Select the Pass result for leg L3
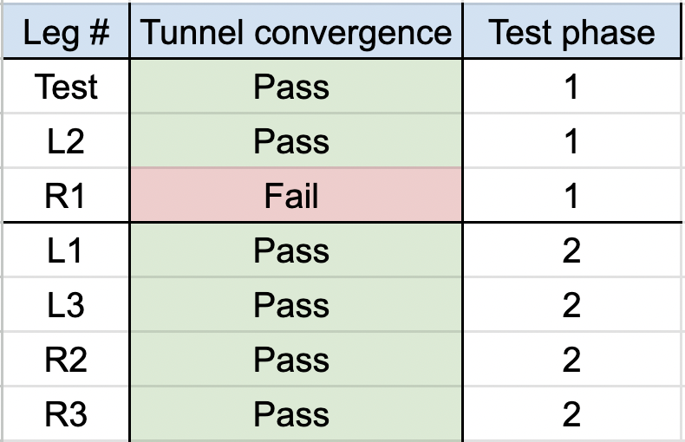Image resolution: width=685 pixels, height=442 pixels. pos(295,305)
